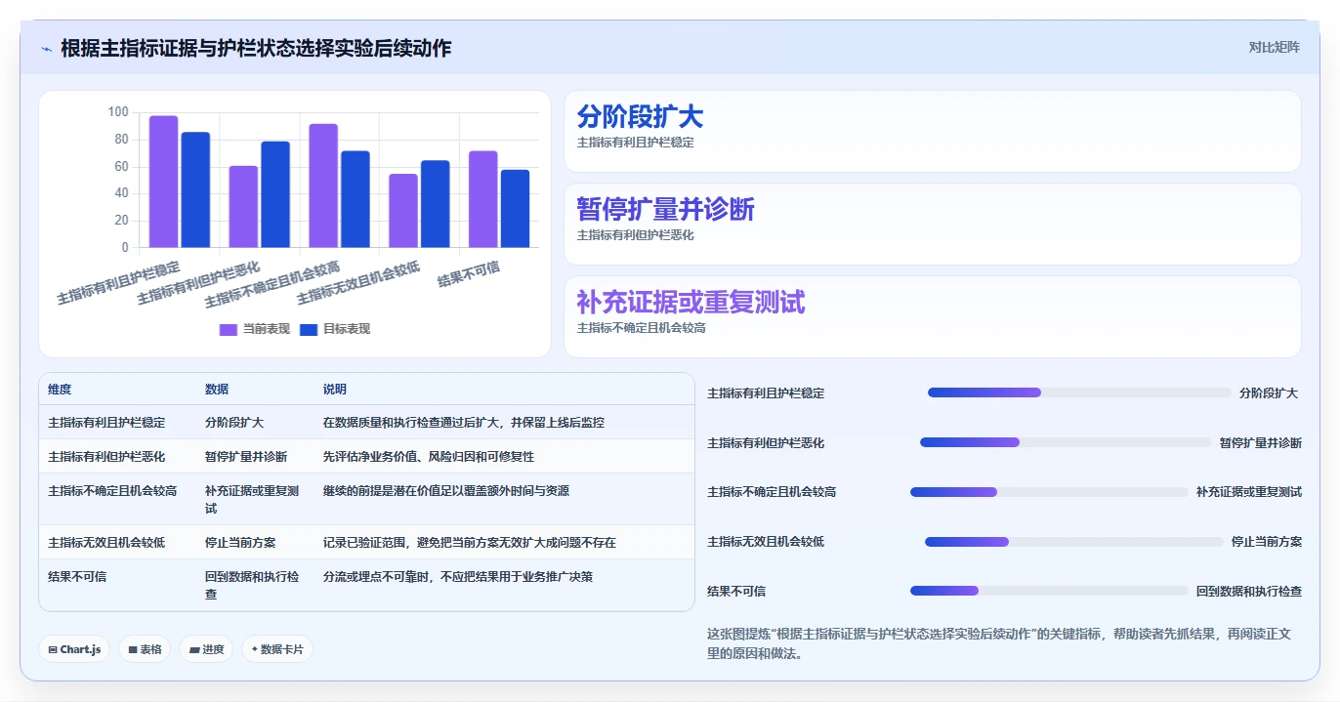Click the 数据卡片 chip
The image size is (1340, 702).
tap(277, 649)
